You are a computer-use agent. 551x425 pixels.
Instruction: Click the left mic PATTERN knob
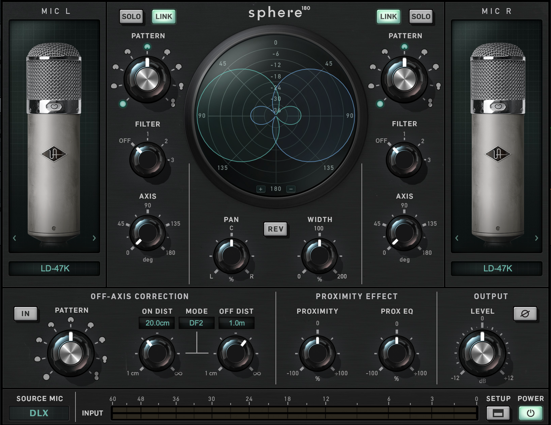[147, 80]
